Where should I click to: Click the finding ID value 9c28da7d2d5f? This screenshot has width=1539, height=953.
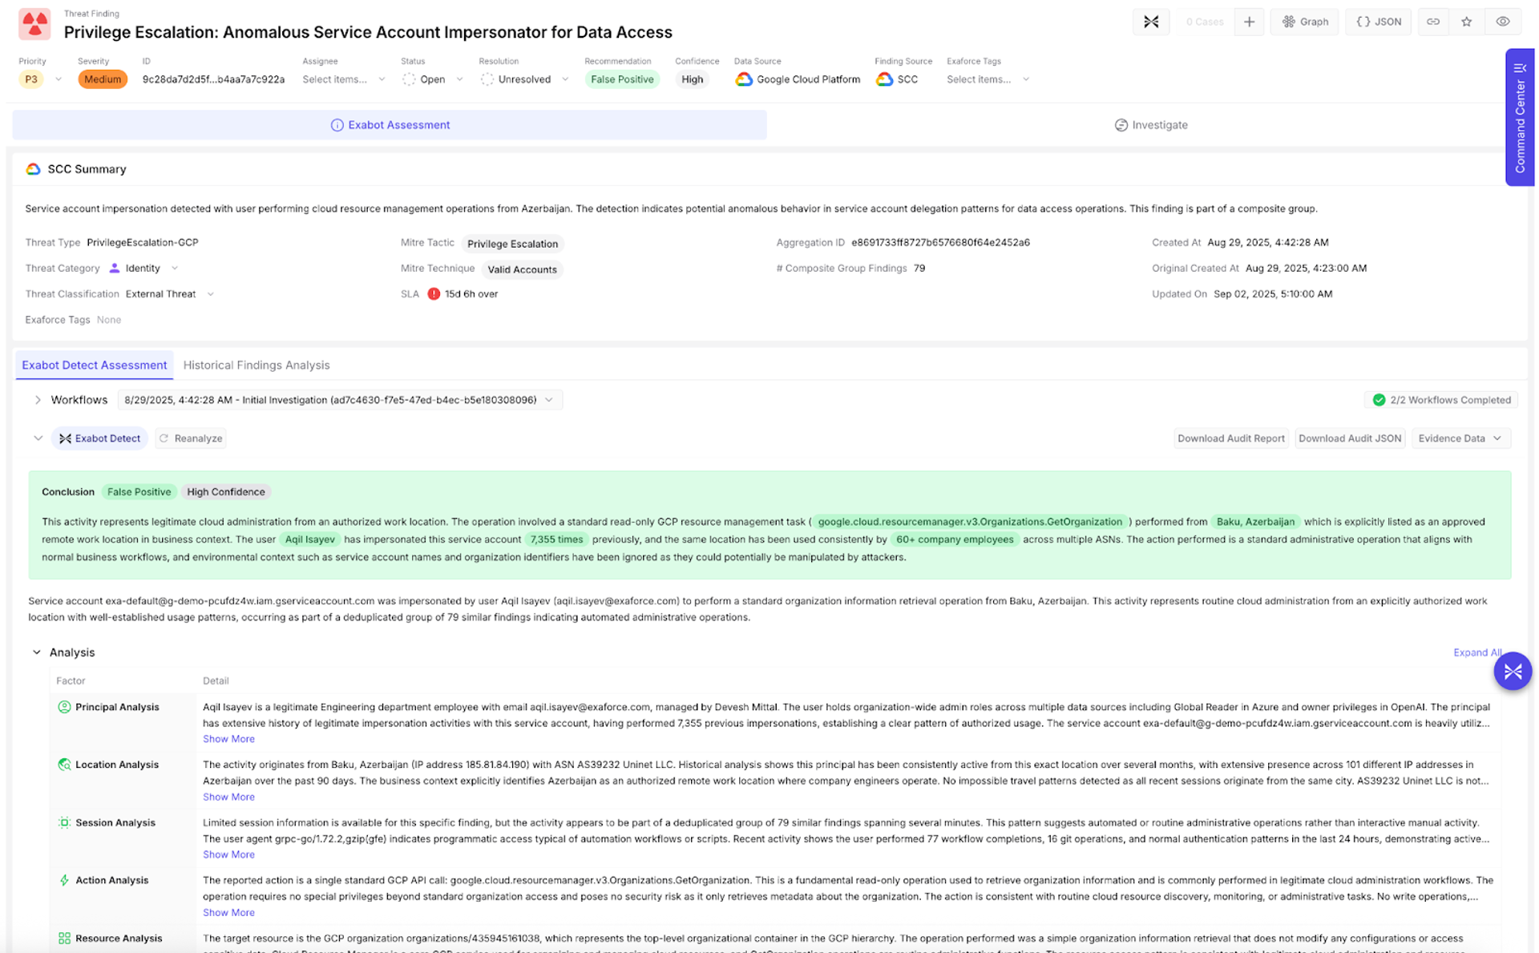point(213,79)
